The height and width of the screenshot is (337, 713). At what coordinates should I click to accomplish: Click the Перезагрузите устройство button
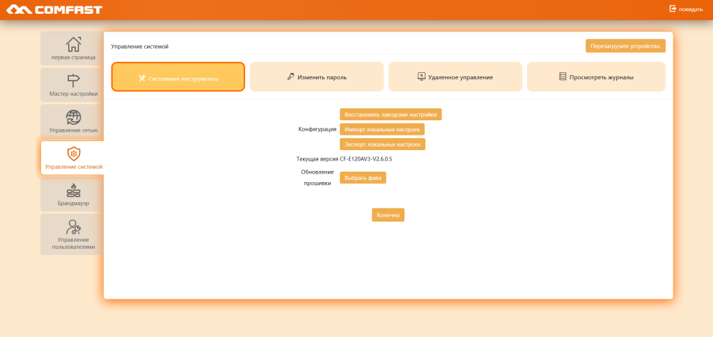coord(625,46)
